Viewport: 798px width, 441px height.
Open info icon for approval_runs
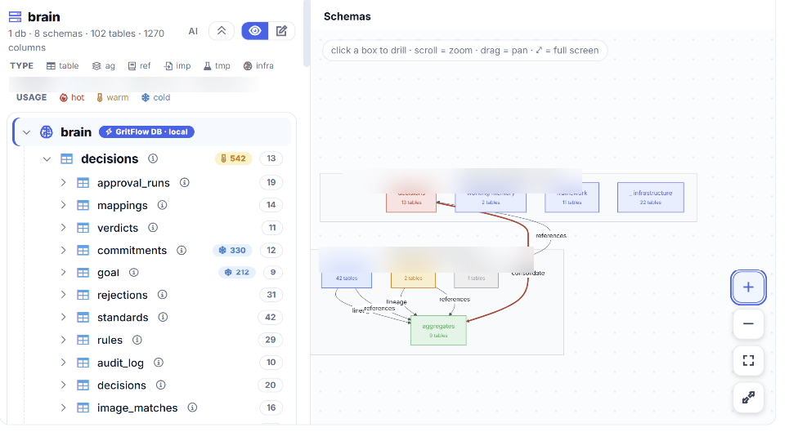(185, 182)
